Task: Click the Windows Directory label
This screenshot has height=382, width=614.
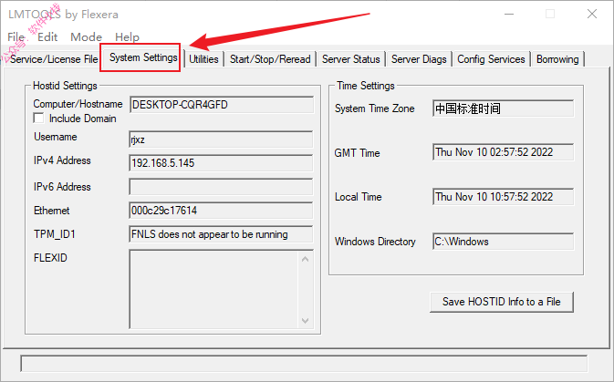Action: 375,242
